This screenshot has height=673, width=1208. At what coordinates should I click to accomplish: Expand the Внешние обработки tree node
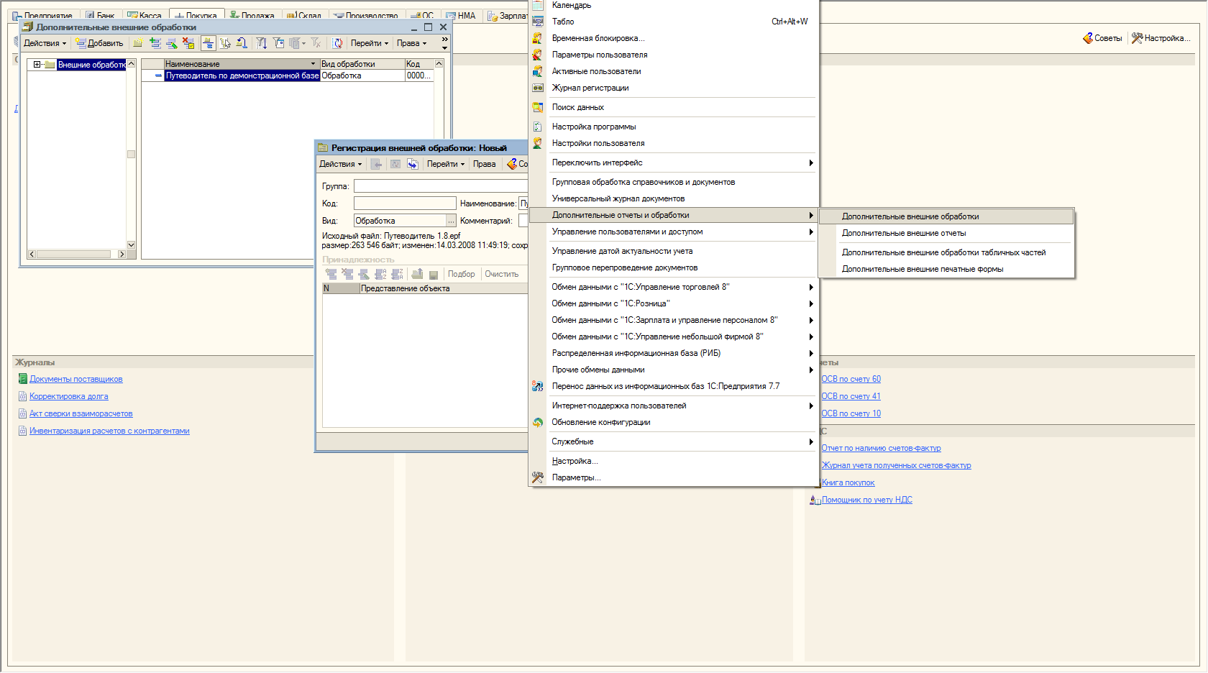point(37,65)
